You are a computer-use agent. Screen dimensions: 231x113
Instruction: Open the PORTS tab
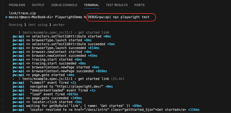coord(139,5)
